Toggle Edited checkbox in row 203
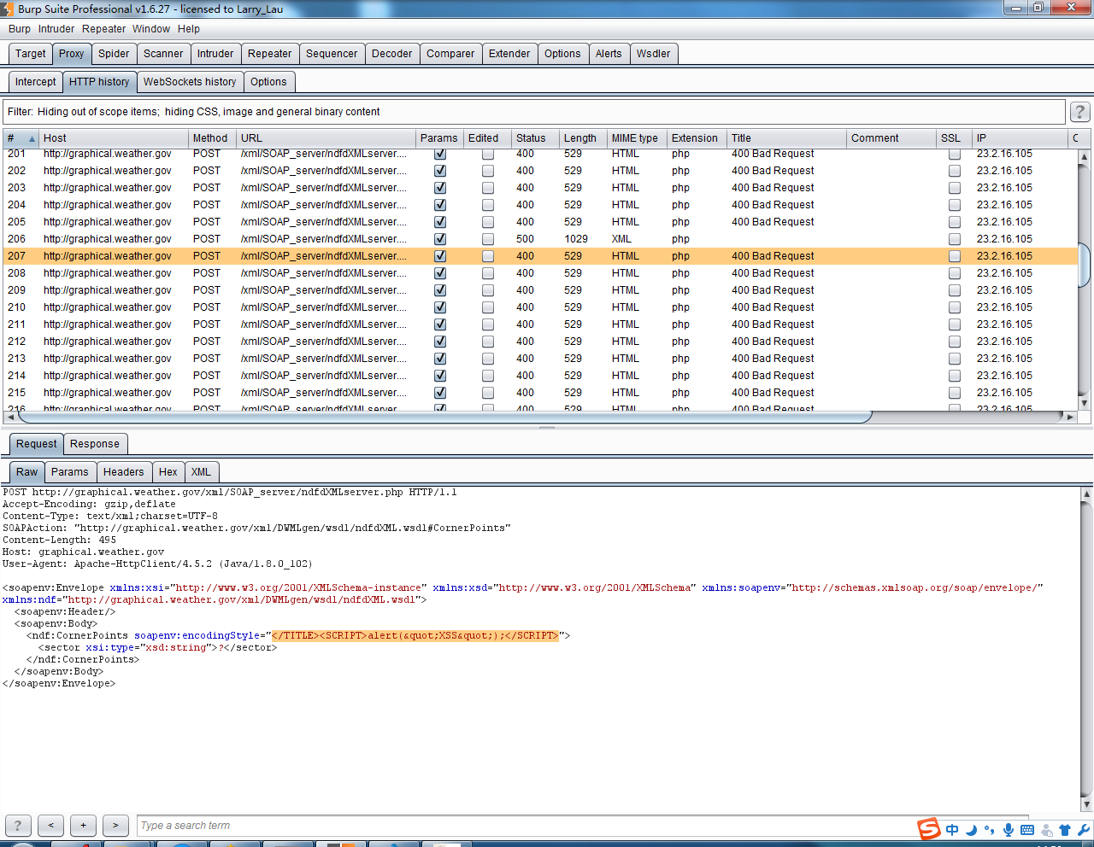The image size is (1094, 847). [488, 188]
